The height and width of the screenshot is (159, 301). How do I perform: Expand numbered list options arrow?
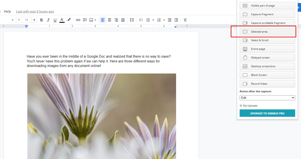coord(164,20)
